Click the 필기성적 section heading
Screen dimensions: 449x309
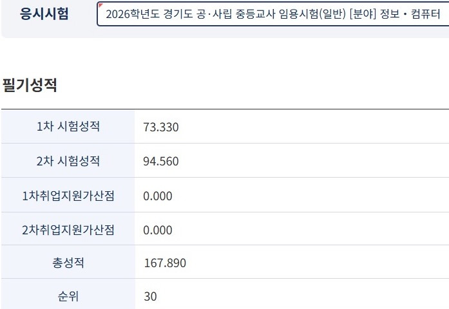coord(30,85)
